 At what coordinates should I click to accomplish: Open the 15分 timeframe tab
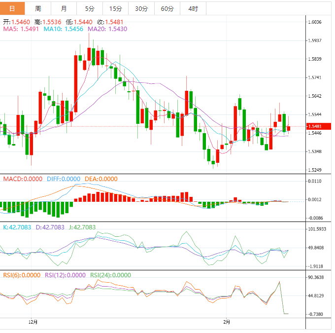point(115,8)
